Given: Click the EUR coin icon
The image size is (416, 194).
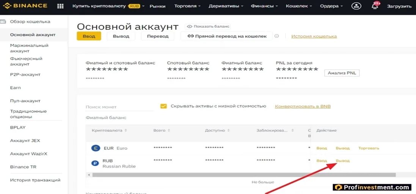Looking at the screenshot, I should pyautogui.click(x=96, y=148).
